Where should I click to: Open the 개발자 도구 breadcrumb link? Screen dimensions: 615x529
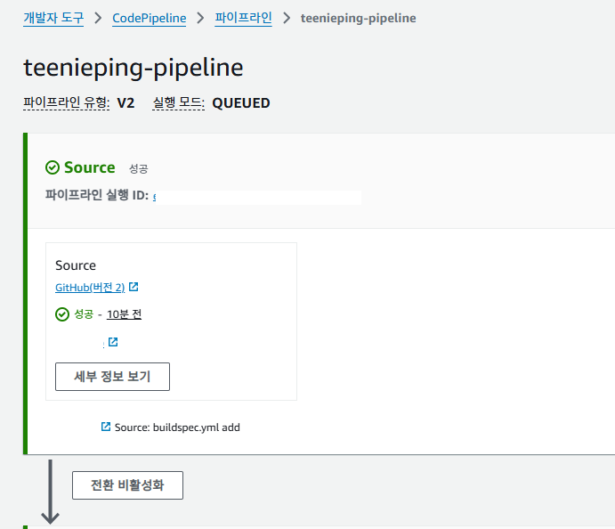point(53,18)
